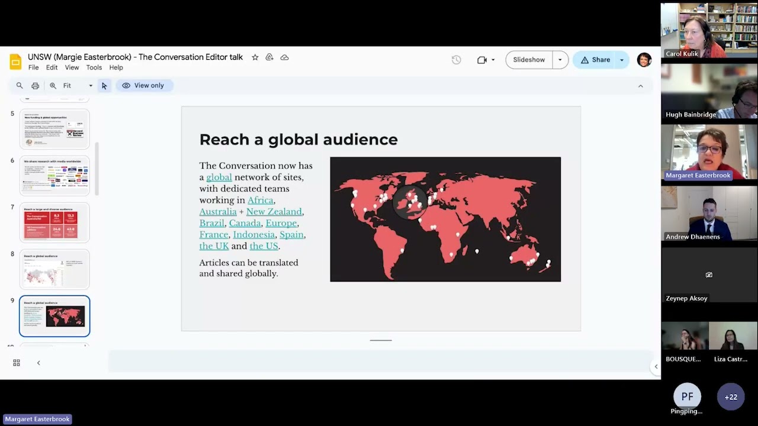Click the camera meeting icon
This screenshot has height=426, width=758.
(x=482, y=60)
